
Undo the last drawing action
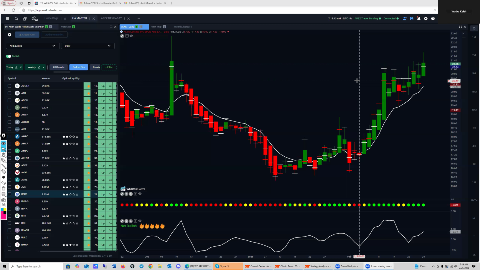3,183
